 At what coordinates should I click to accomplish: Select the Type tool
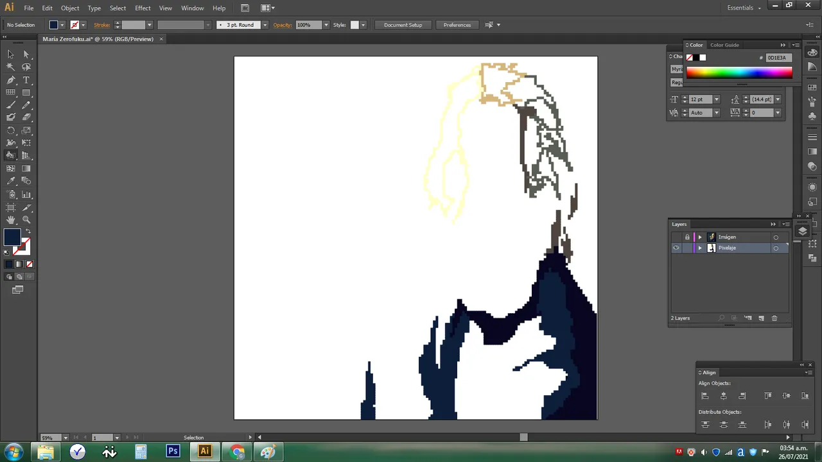click(26, 80)
